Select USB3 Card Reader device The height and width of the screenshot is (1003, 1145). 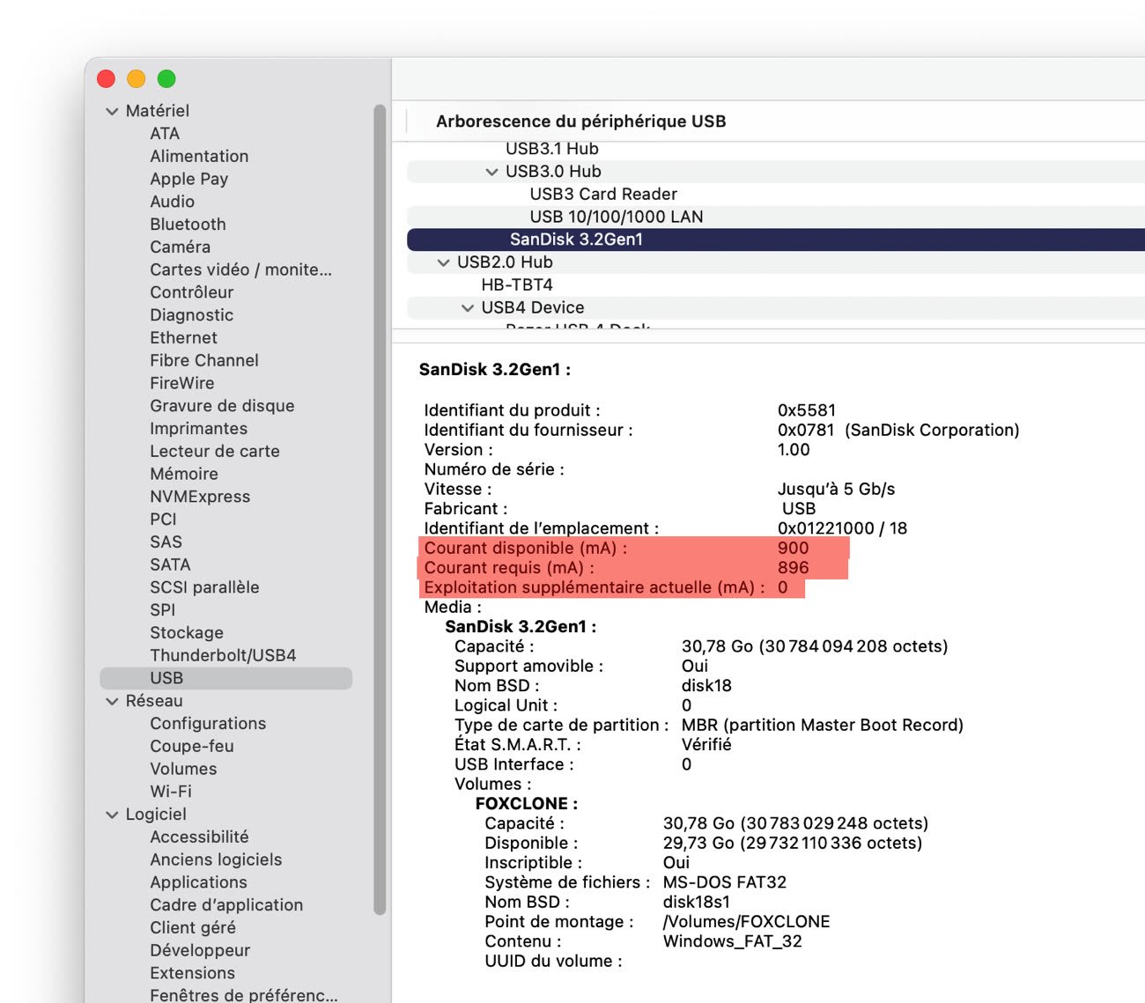click(603, 194)
